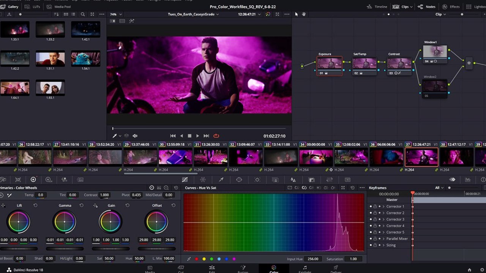The height and width of the screenshot is (273, 486).
Task: Toggle the Nodes panel
Action: coord(426,7)
